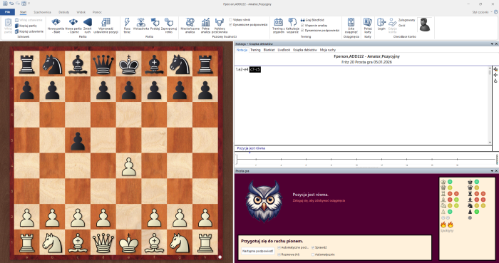Click the Kopiuj partię icon
Viewport: 499px width, 263px height.
[17, 26]
